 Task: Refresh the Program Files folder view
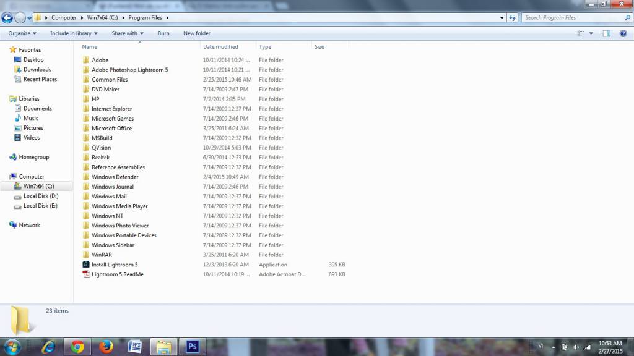(x=512, y=18)
